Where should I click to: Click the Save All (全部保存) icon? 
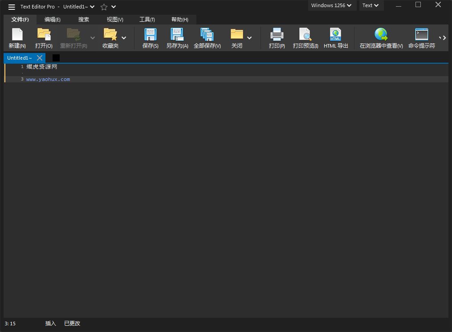tap(207, 35)
